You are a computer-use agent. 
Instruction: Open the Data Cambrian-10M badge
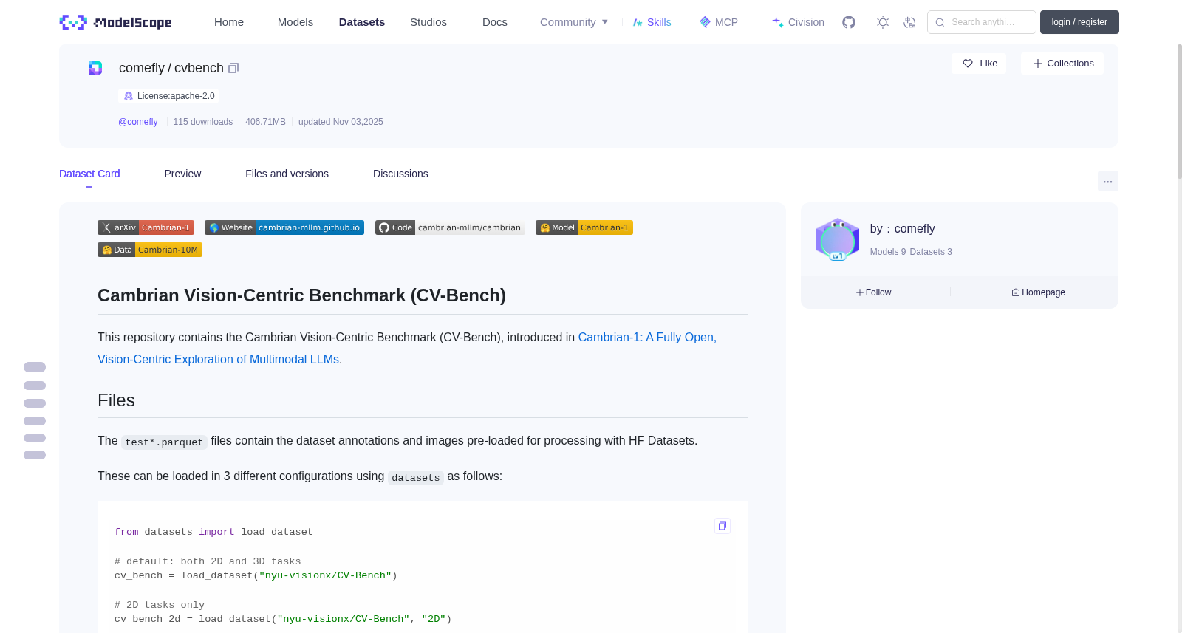(150, 250)
